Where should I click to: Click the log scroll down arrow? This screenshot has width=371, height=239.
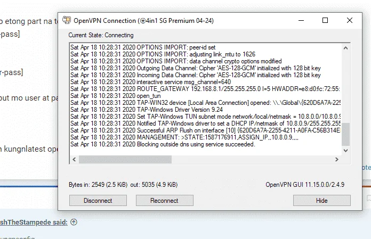pyautogui.click(x=346, y=151)
